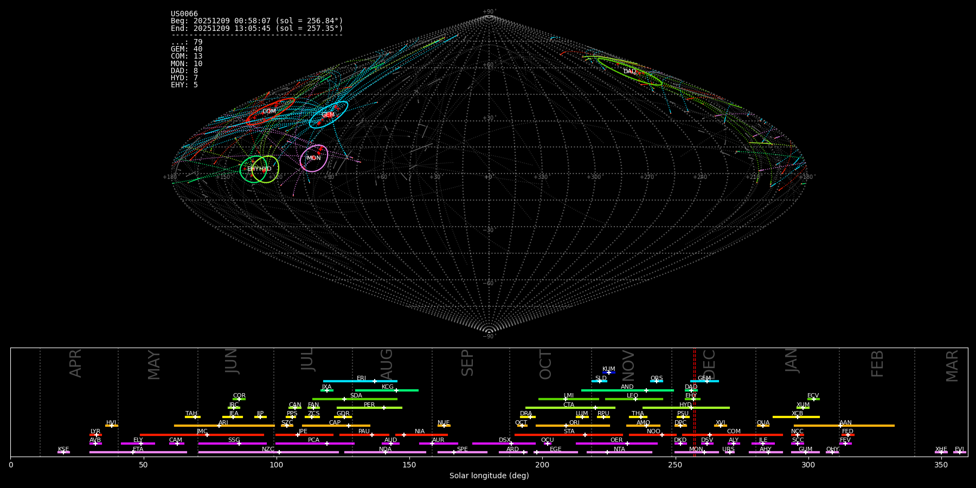Click the EVI shower label in the timeline
This screenshot has width=976, height=488.
959,449
